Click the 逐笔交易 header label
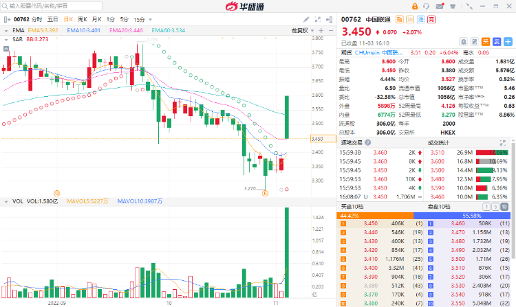 click(352, 142)
